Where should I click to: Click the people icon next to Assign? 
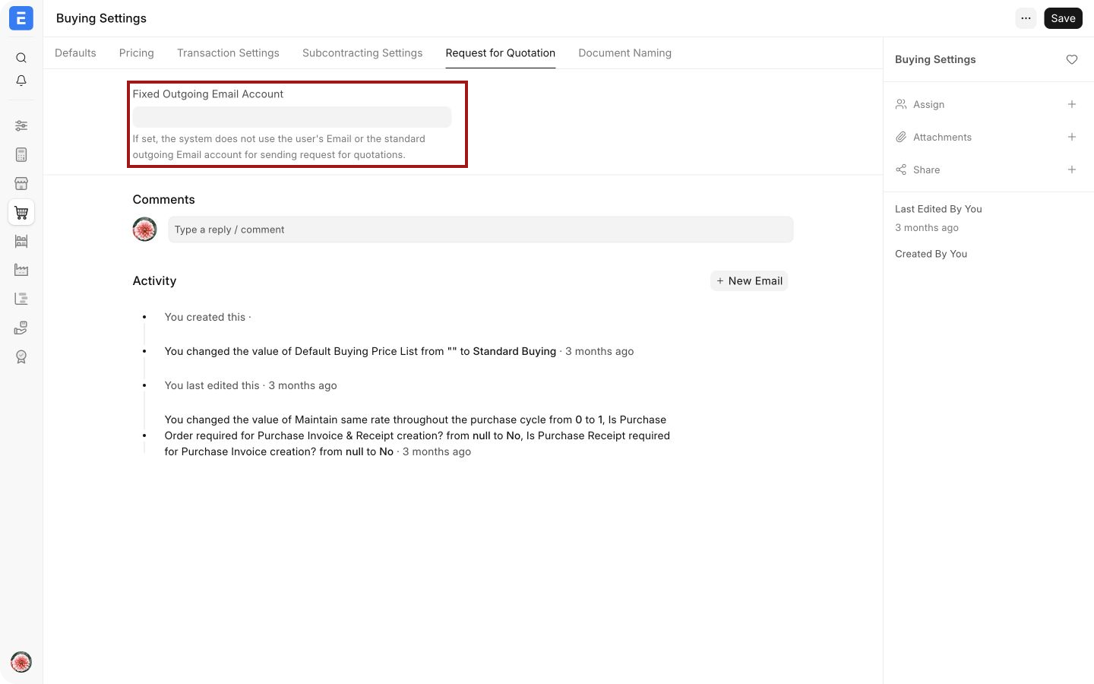pyautogui.click(x=901, y=104)
